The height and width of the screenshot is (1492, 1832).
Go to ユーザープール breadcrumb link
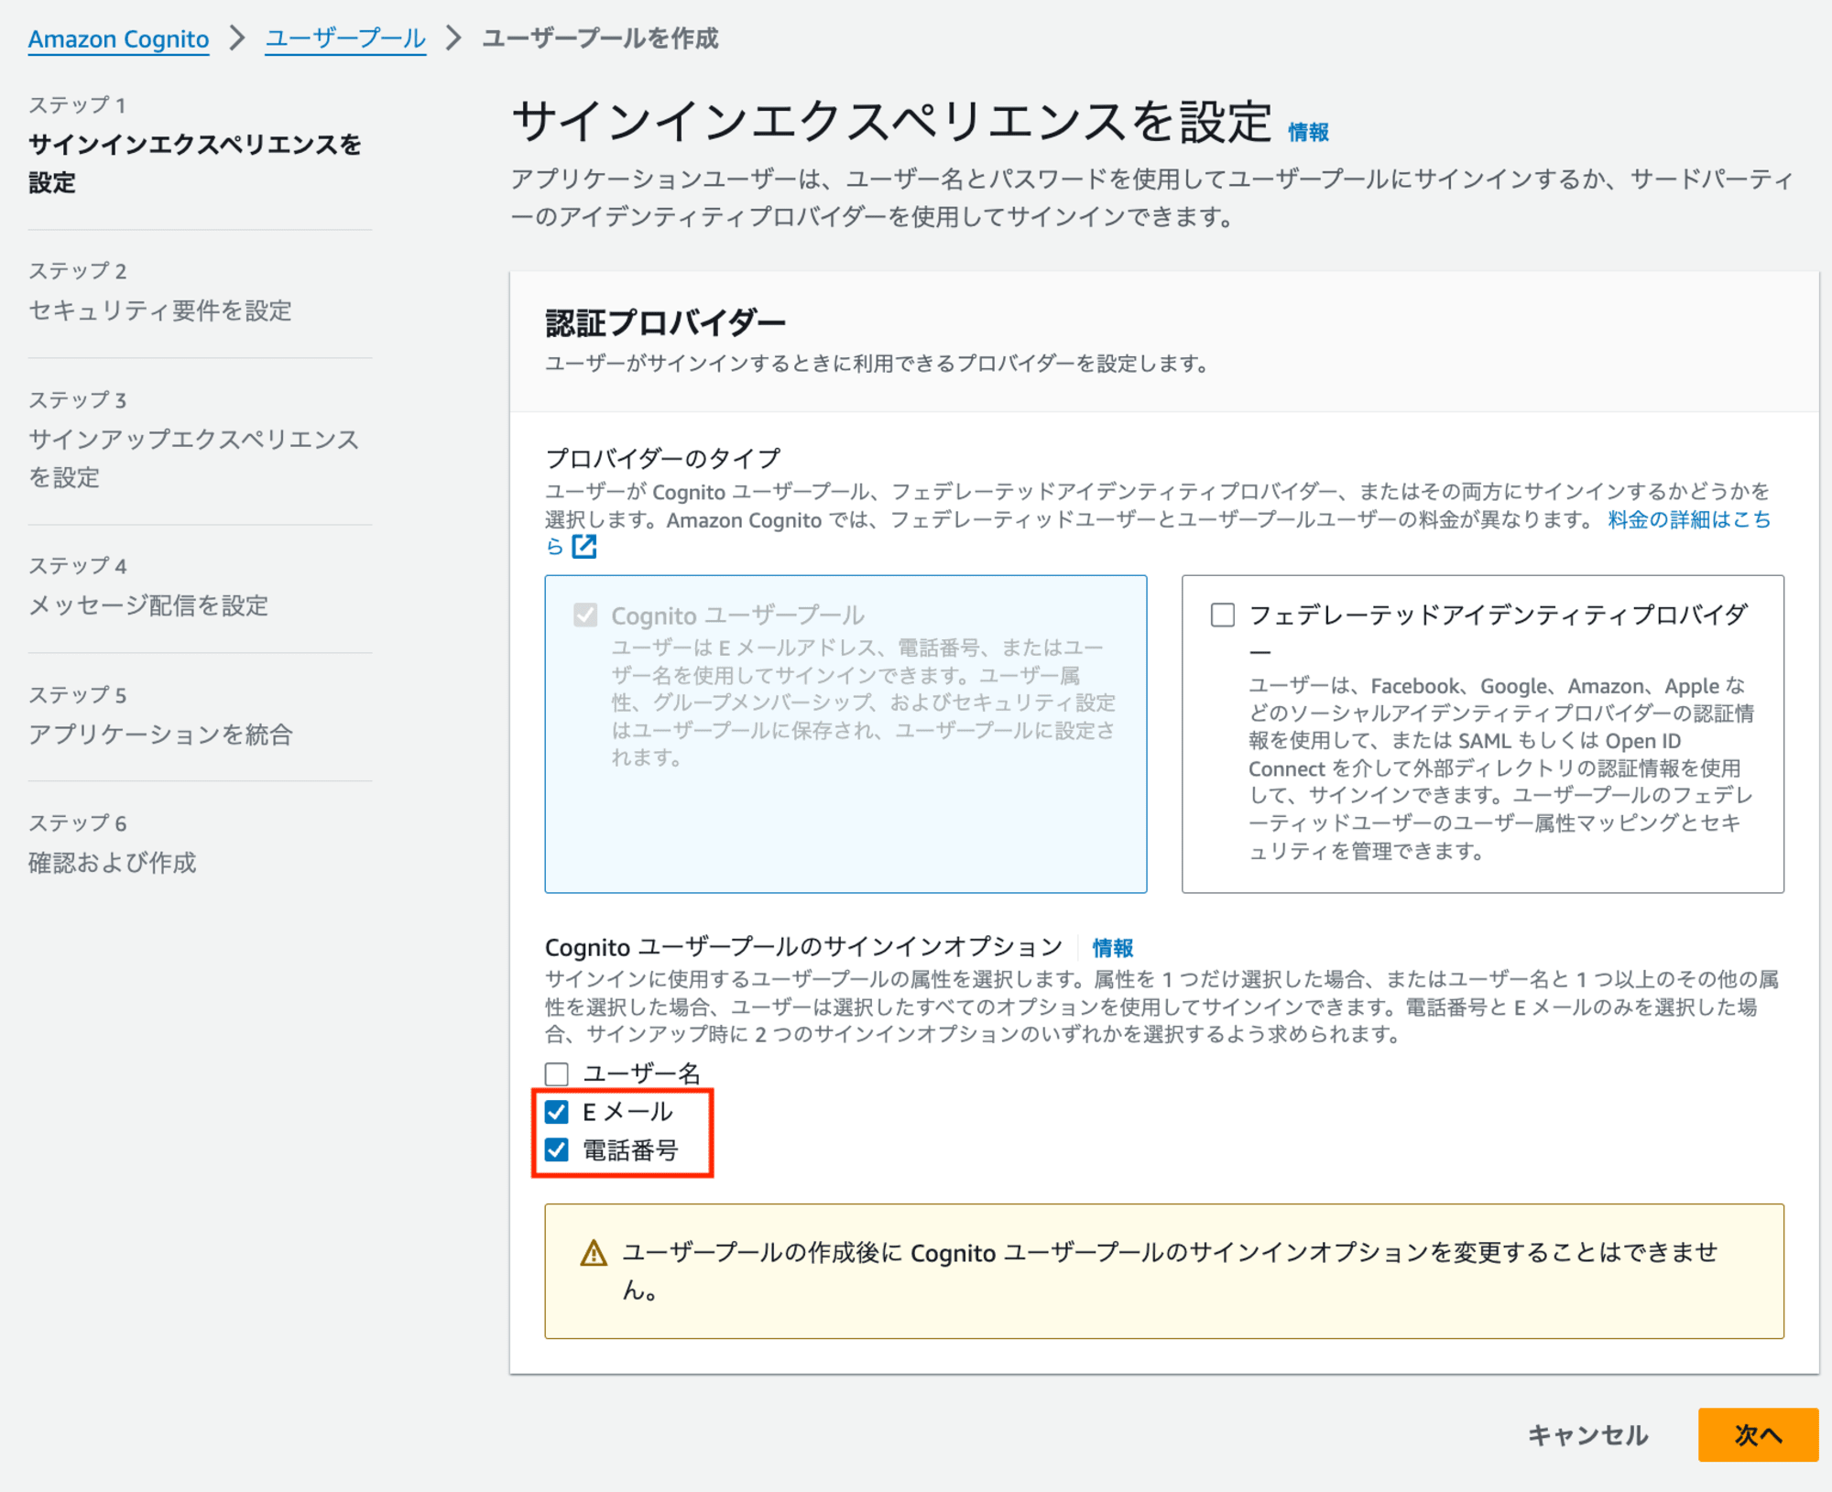(345, 38)
